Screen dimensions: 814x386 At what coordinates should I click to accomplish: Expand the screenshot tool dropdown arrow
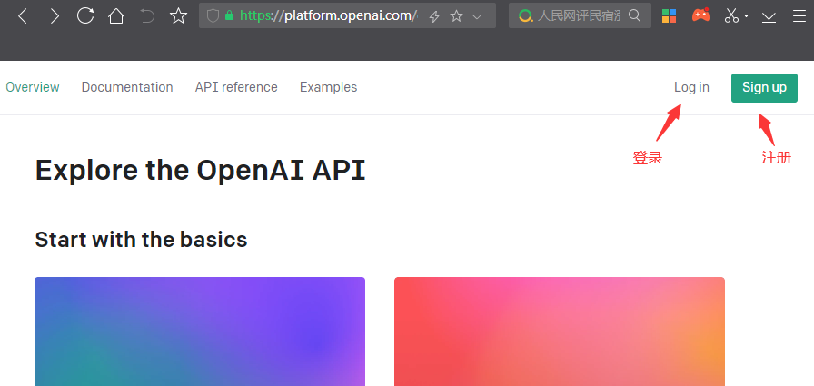point(747,16)
